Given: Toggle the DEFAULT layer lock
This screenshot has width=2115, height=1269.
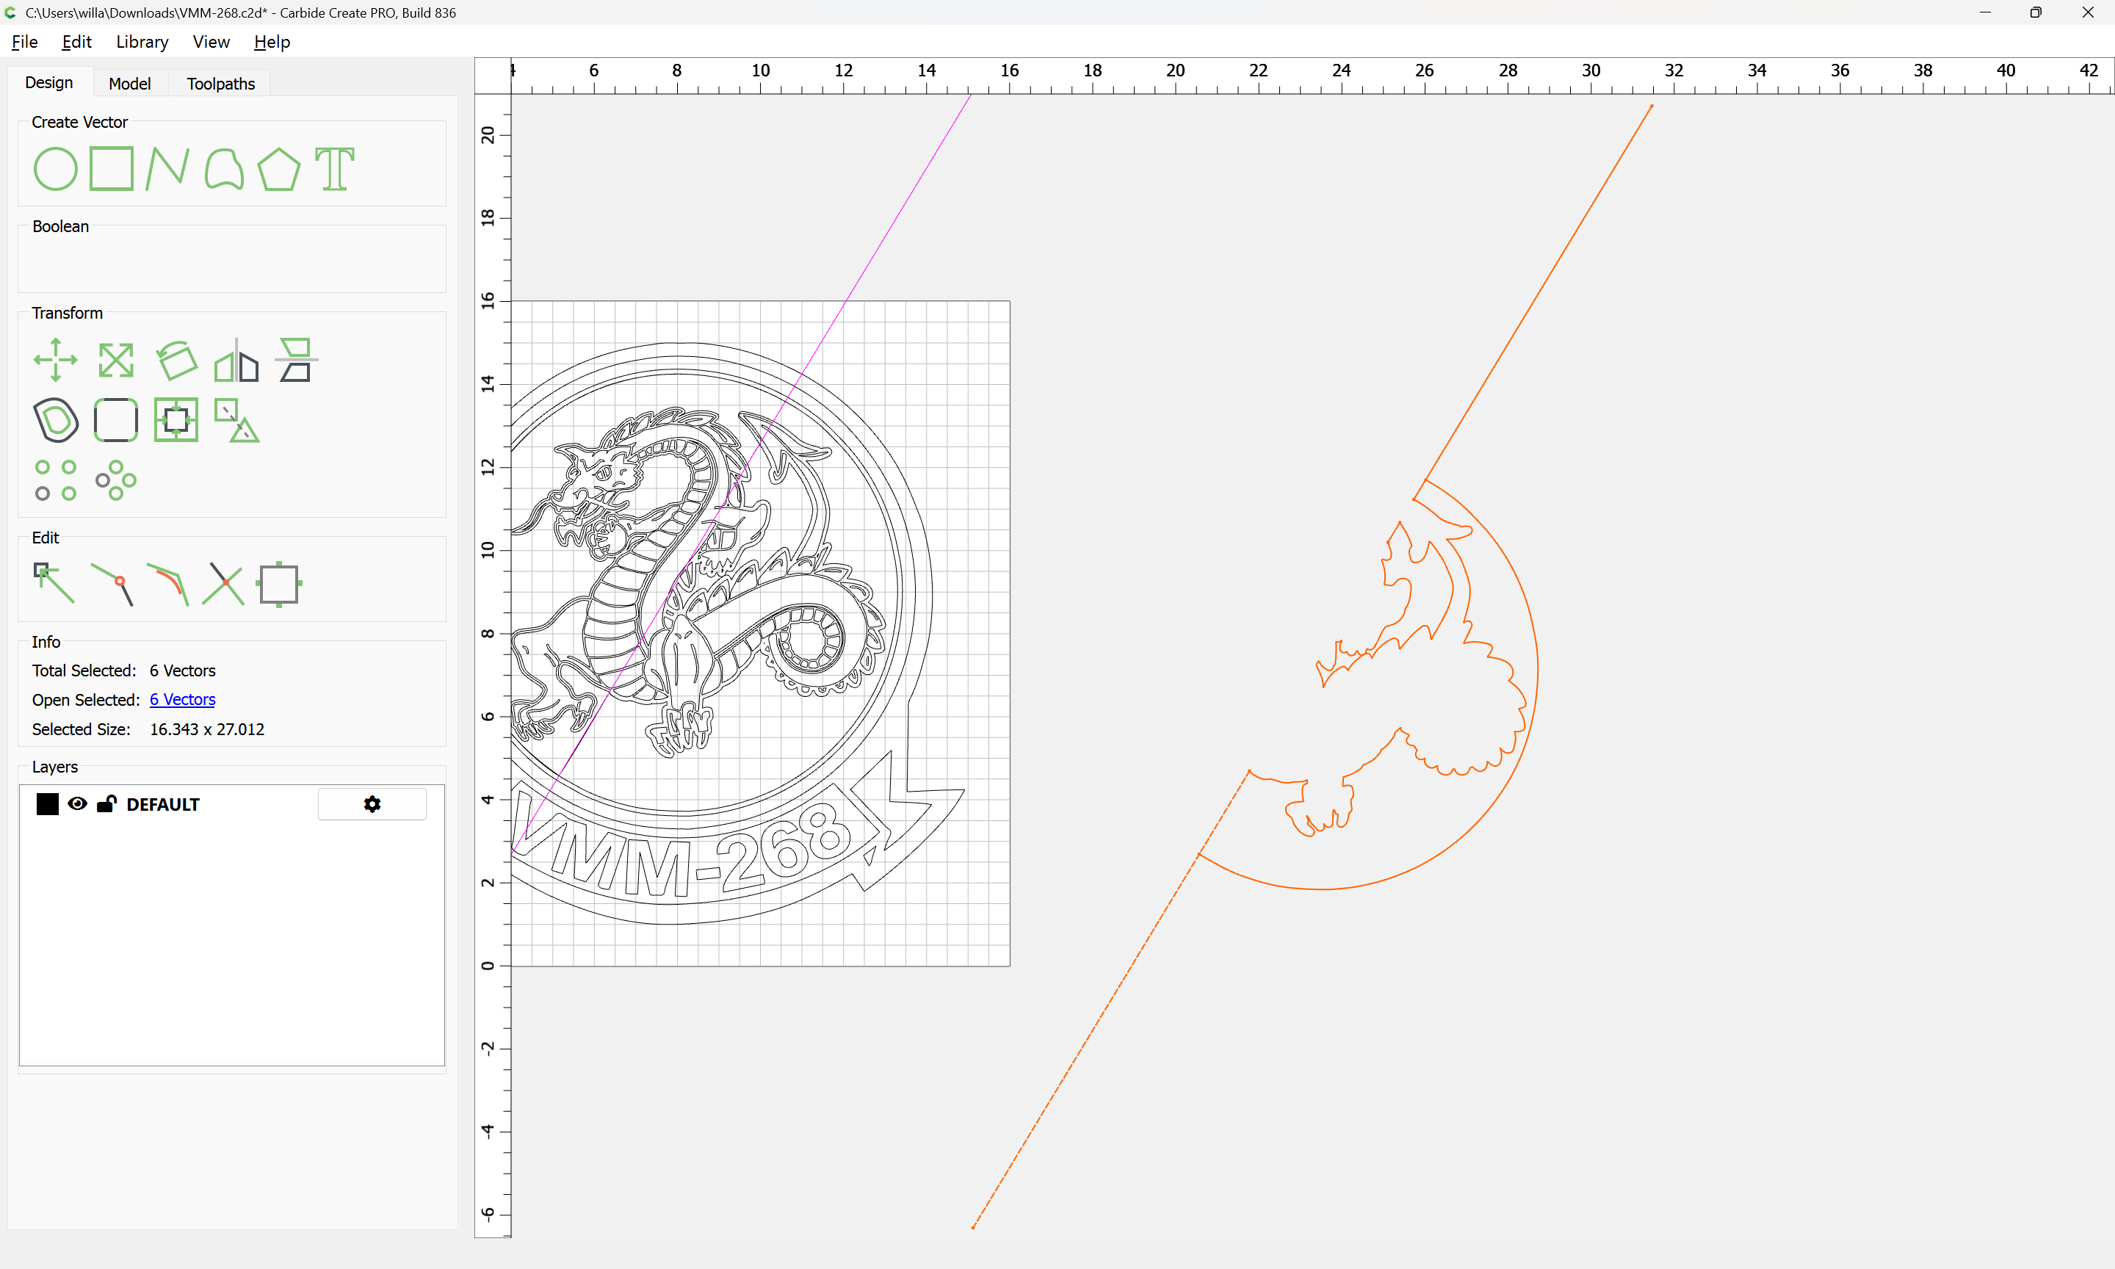Looking at the screenshot, I should [x=107, y=804].
